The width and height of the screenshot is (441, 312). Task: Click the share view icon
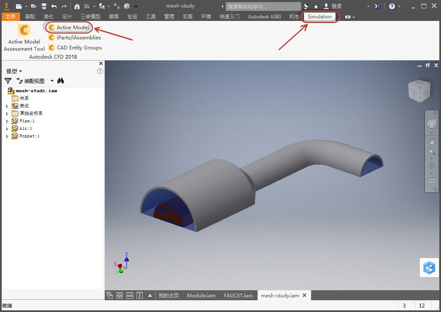(429, 268)
